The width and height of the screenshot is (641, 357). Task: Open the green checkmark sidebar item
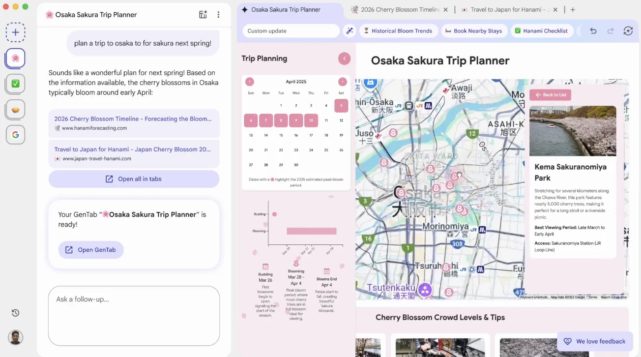(x=15, y=84)
